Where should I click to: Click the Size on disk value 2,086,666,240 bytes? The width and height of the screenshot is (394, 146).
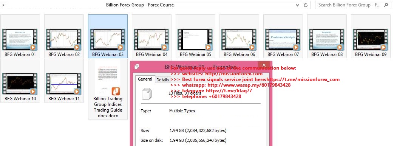198,140
